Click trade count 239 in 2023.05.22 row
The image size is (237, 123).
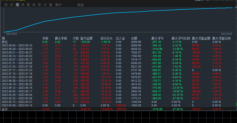(x=75, y=98)
